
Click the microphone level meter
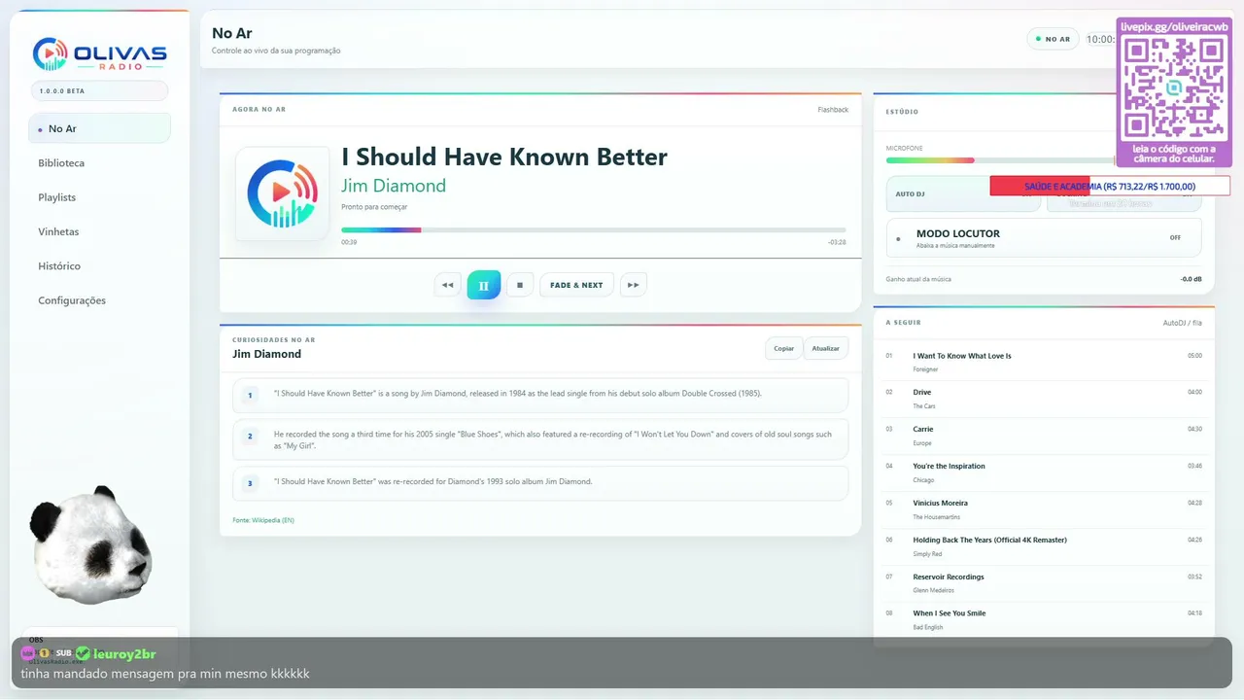click(1001, 160)
